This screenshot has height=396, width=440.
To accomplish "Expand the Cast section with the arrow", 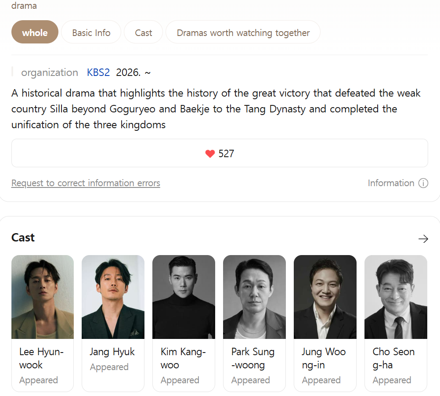I will click(x=423, y=238).
